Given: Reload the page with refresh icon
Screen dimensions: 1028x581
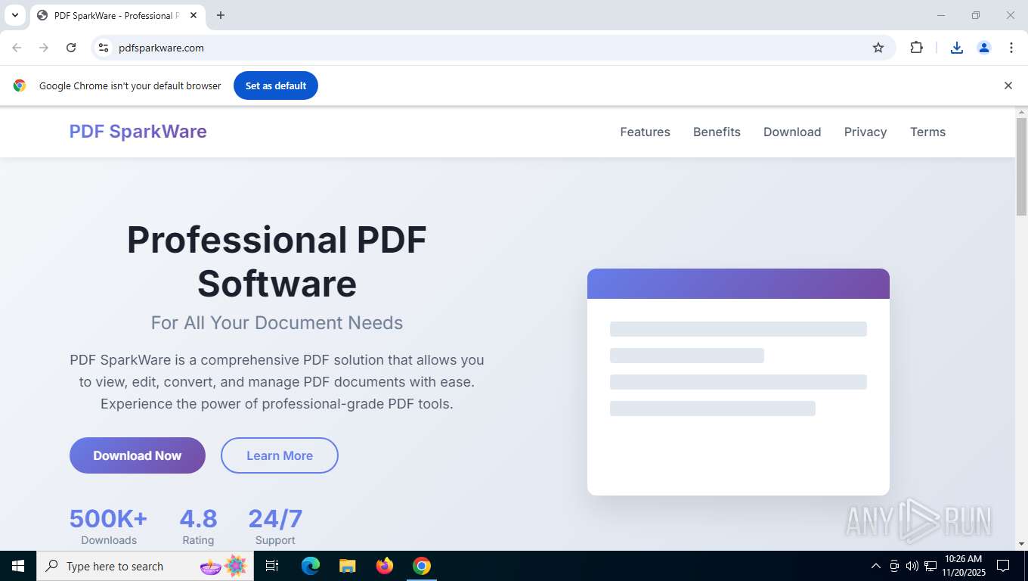Looking at the screenshot, I should pyautogui.click(x=71, y=48).
